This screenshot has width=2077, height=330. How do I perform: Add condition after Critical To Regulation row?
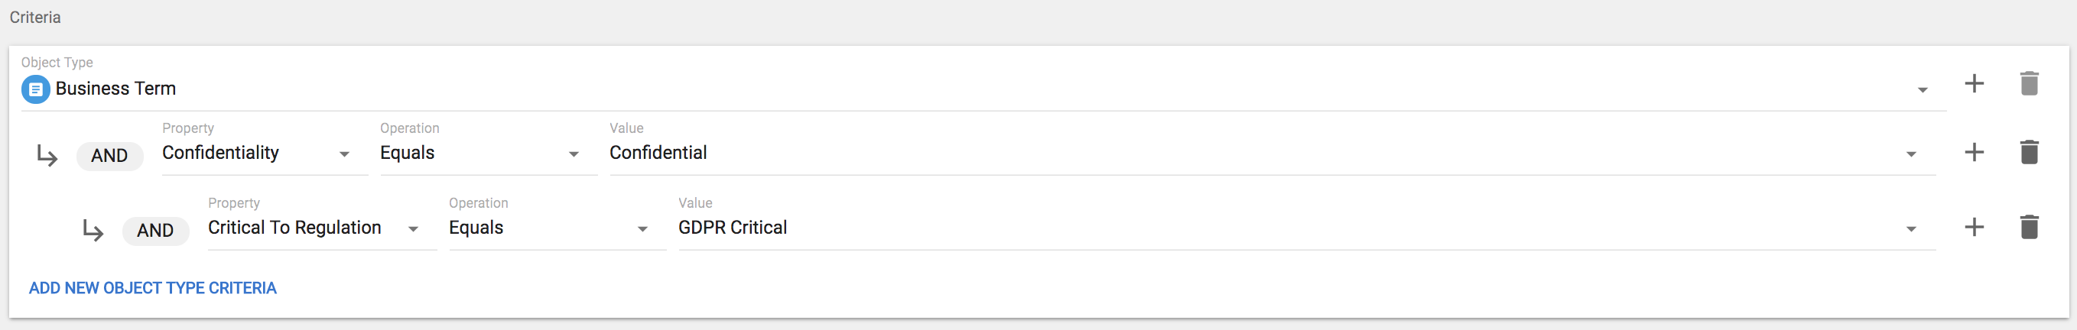(x=1974, y=227)
